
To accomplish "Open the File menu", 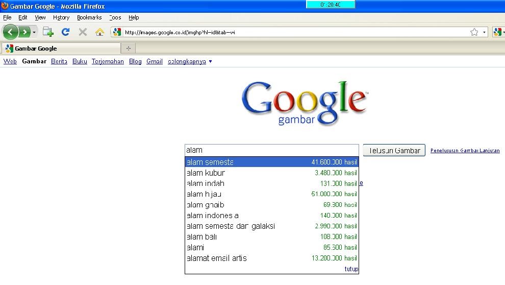I will click(x=7, y=17).
